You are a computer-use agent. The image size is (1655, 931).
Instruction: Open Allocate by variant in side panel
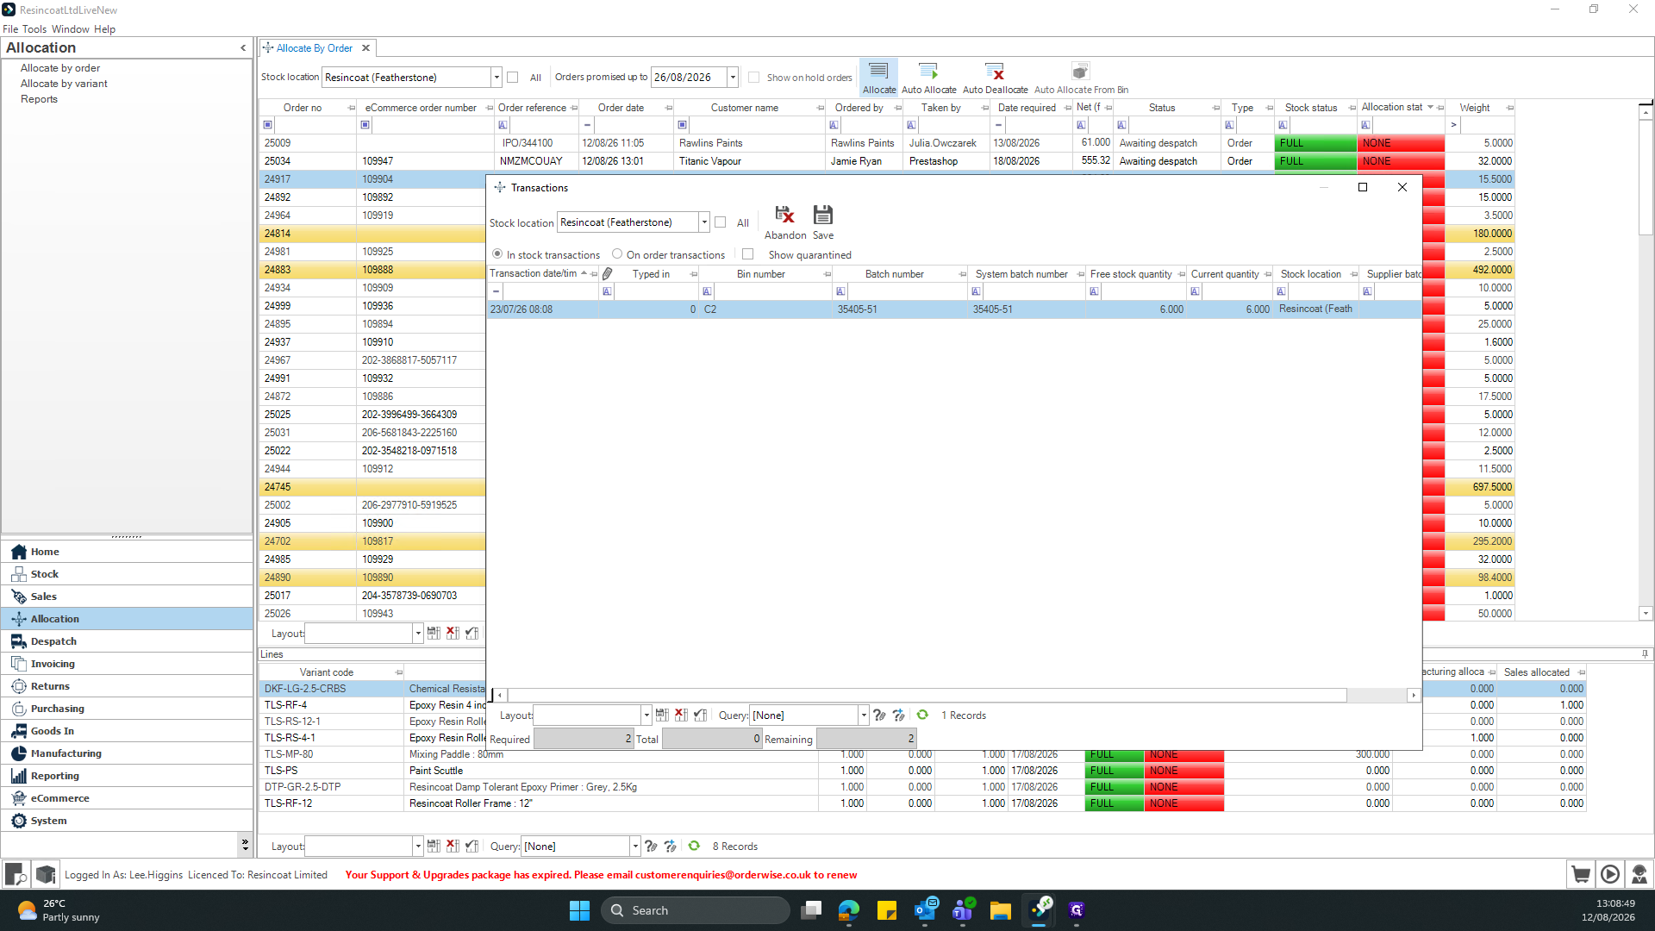[64, 84]
